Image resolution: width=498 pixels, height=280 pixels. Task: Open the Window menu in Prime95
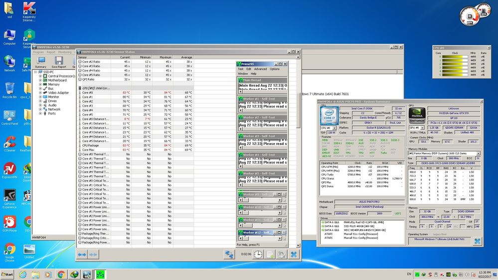[243, 73]
